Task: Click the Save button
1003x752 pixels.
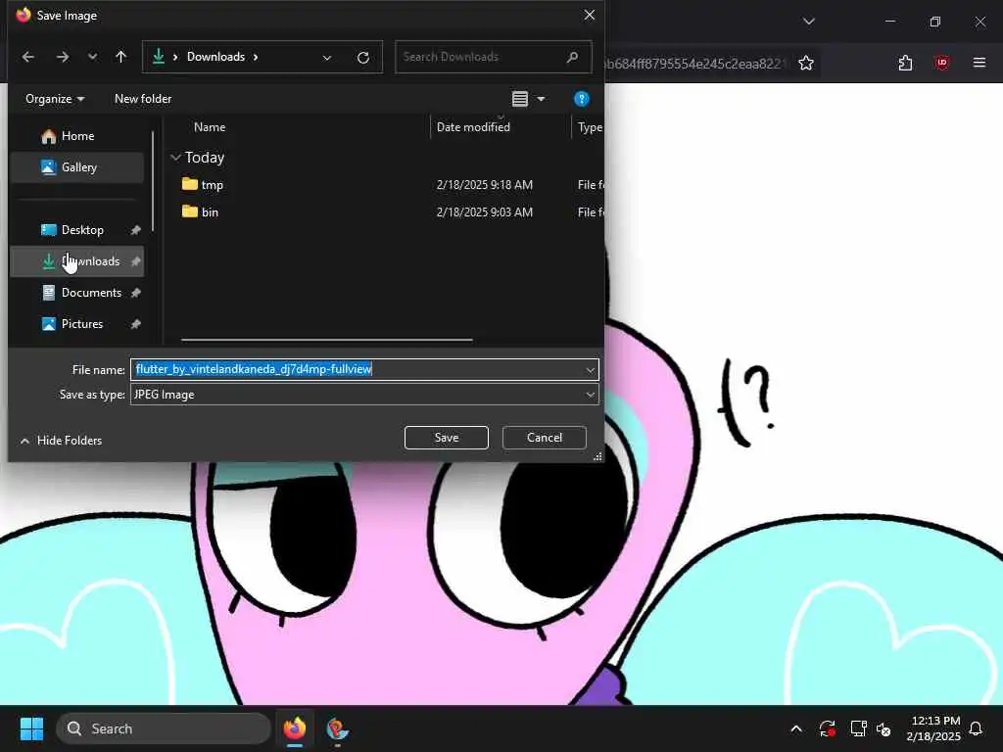Action: point(447,438)
